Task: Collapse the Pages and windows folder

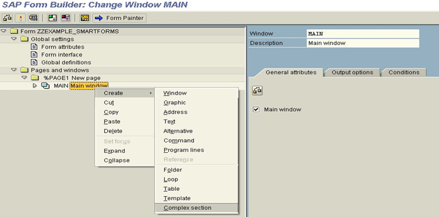Action: coord(14,70)
